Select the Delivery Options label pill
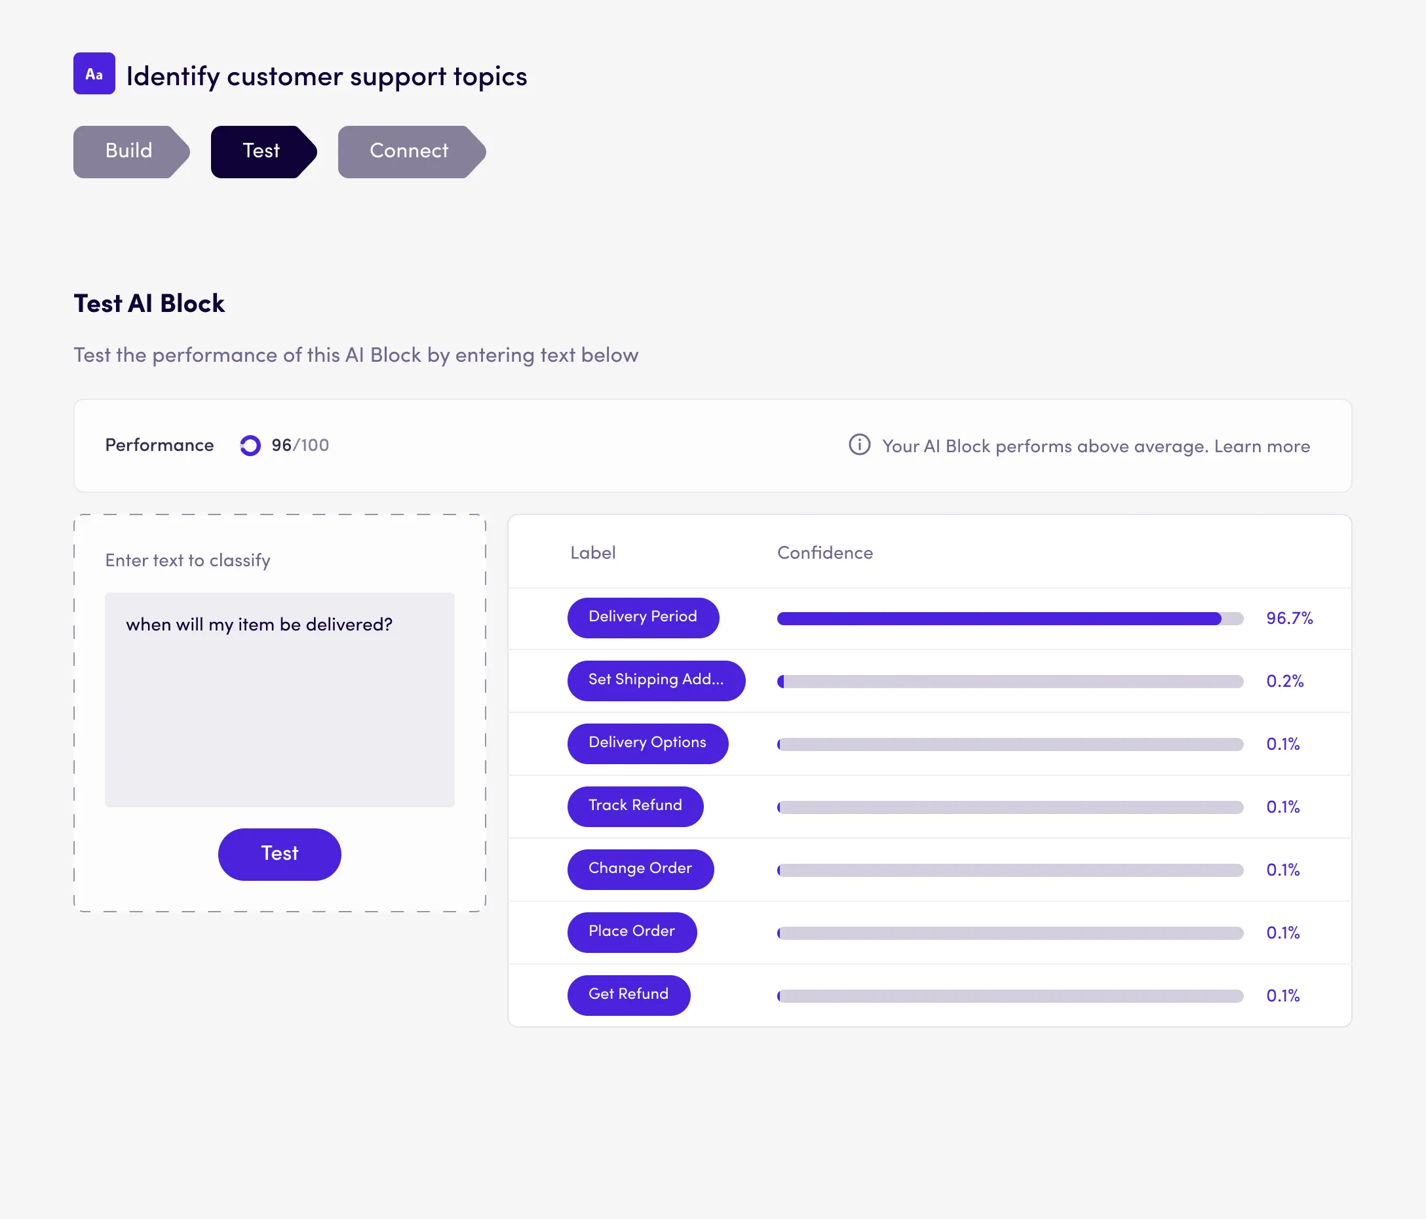1426x1219 pixels. [x=647, y=743]
